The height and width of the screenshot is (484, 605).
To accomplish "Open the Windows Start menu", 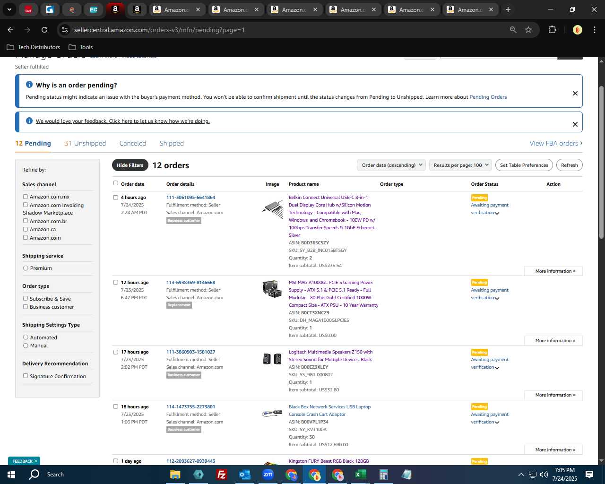I will [11, 475].
